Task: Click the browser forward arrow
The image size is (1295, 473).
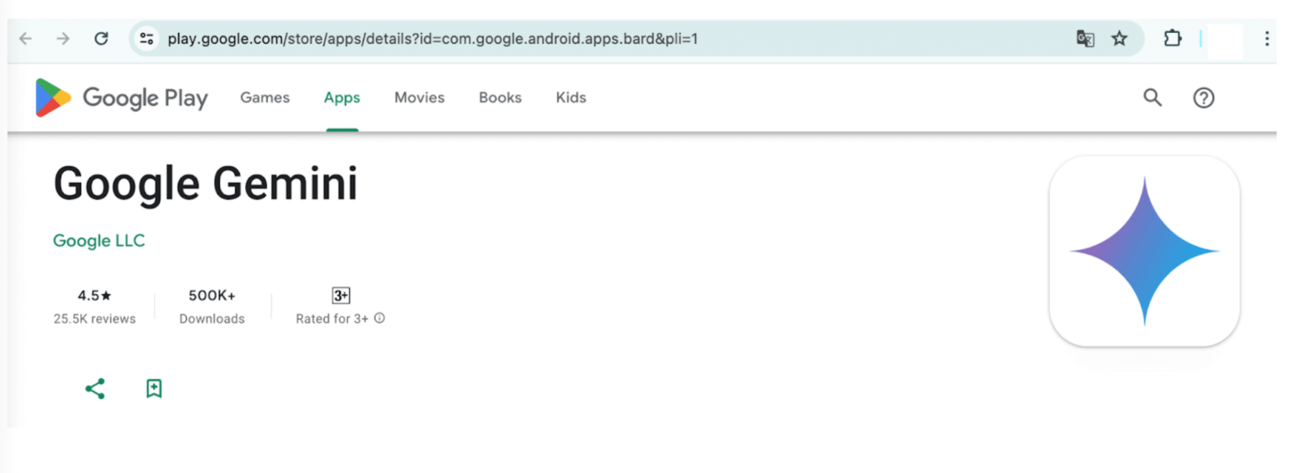Action: (x=63, y=39)
